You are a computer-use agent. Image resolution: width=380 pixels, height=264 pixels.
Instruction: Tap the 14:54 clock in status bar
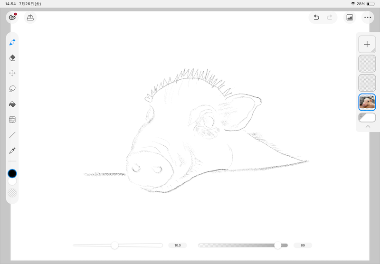click(10, 4)
